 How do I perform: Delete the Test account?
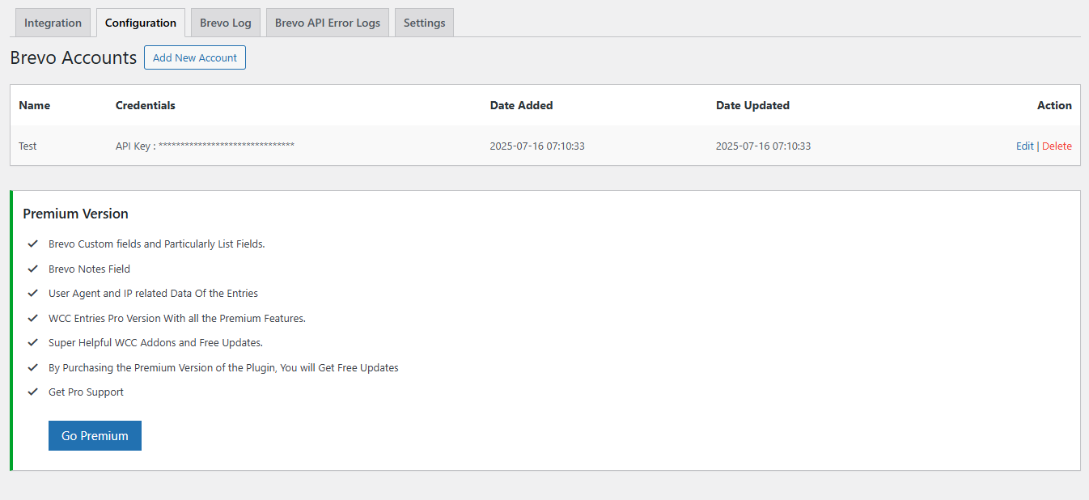coord(1057,146)
